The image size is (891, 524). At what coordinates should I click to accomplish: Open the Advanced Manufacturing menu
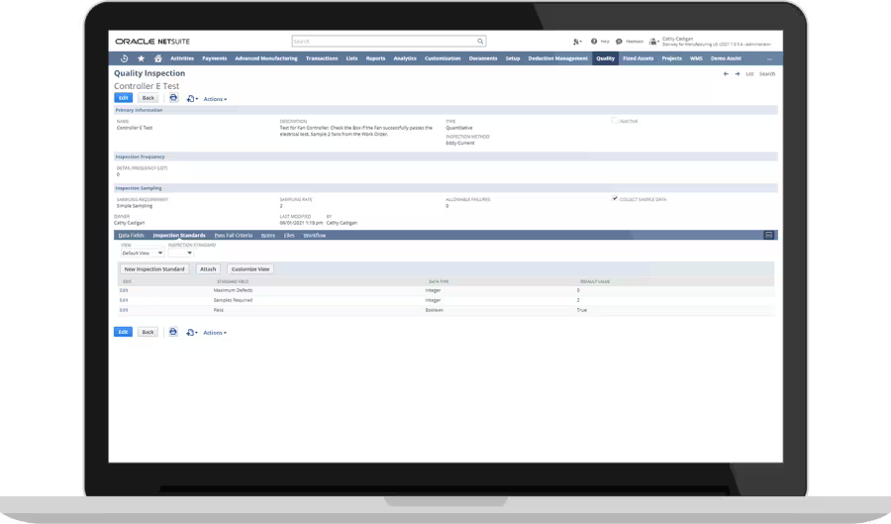tap(267, 58)
